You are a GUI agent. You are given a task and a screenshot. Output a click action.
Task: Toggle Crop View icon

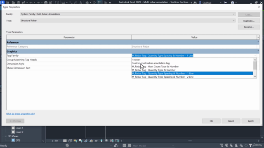[x=86, y=141]
